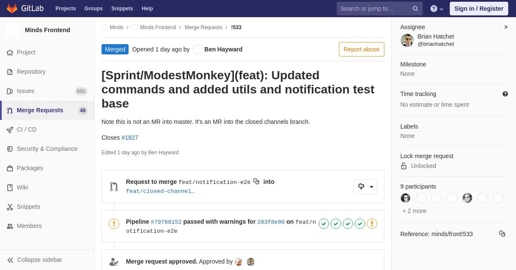Click Brian Hatchet's assignee avatar
Viewport: 516px width, 270px height.
click(x=407, y=40)
